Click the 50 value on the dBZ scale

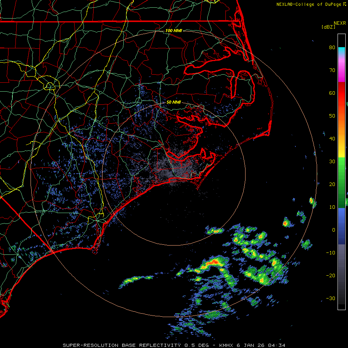point(332,116)
